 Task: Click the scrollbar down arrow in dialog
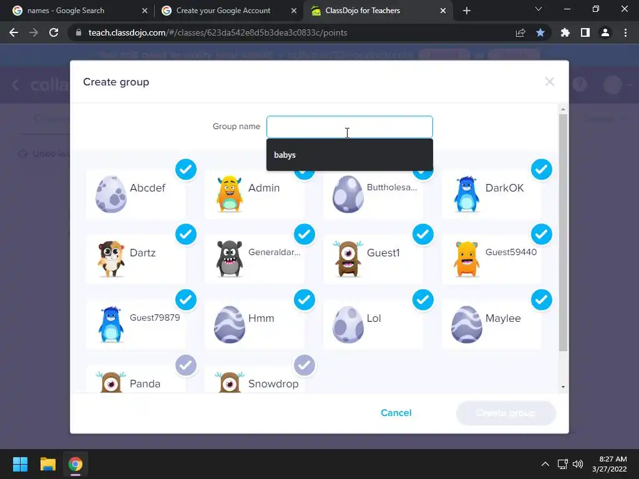tap(563, 387)
